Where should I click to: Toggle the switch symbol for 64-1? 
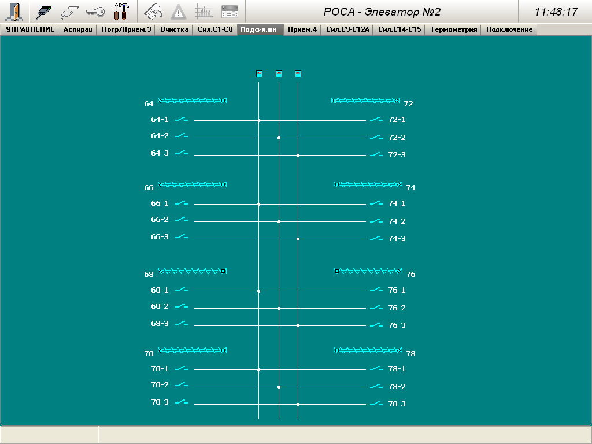tap(182, 120)
